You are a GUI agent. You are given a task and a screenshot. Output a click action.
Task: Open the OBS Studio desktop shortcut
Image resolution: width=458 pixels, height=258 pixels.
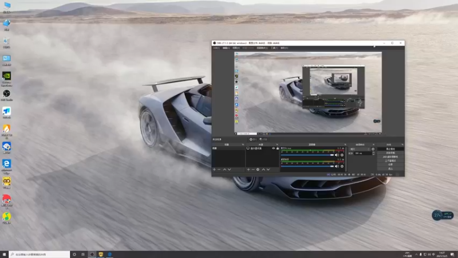pos(6,96)
